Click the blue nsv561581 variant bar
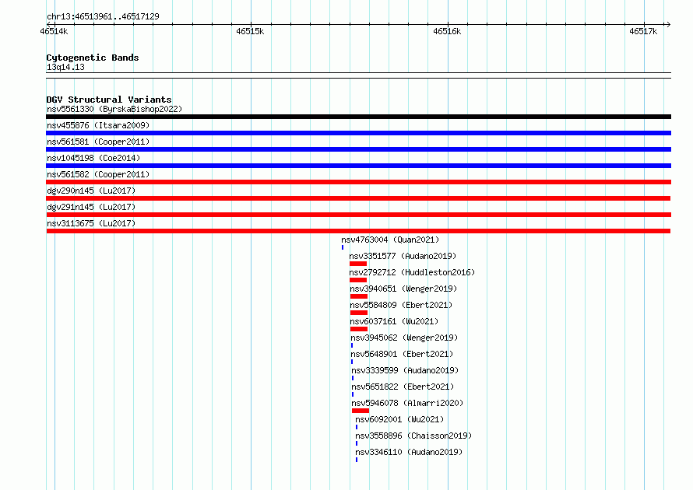The width and height of the screenshot is (693, 490). click(358, 149)
